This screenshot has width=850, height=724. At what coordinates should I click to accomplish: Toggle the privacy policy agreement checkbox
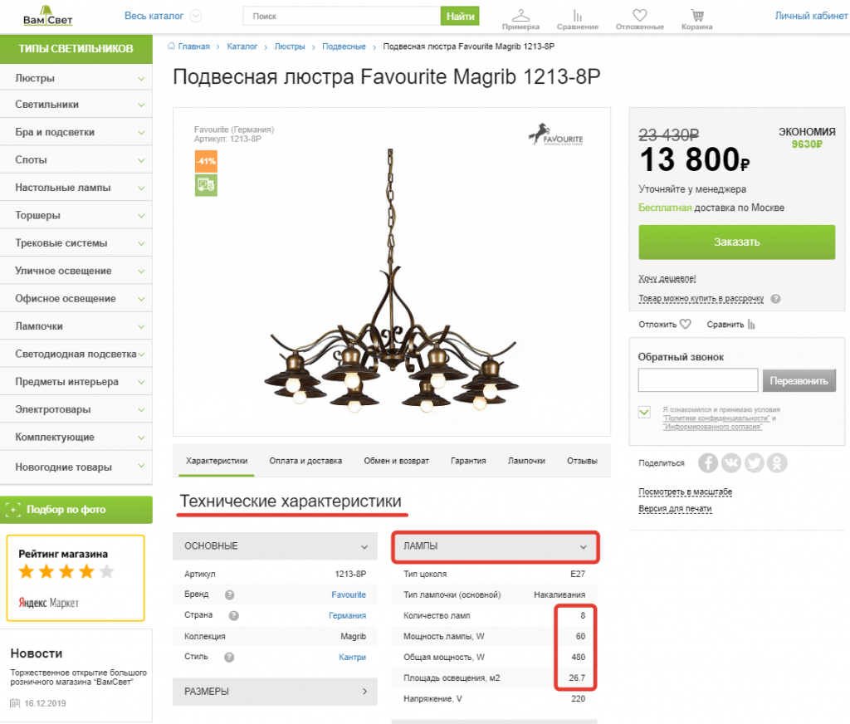[x=645, y=412]
